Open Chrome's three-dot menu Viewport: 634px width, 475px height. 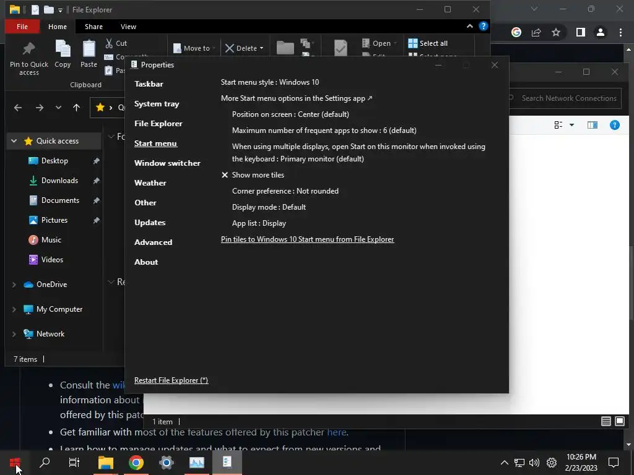click(x=620, y=32)
